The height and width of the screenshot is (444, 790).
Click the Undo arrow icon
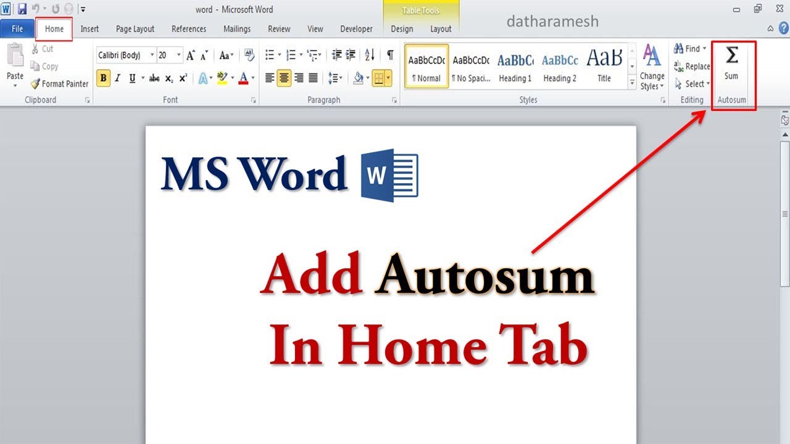pyautogui.click(x=36, y=9)
